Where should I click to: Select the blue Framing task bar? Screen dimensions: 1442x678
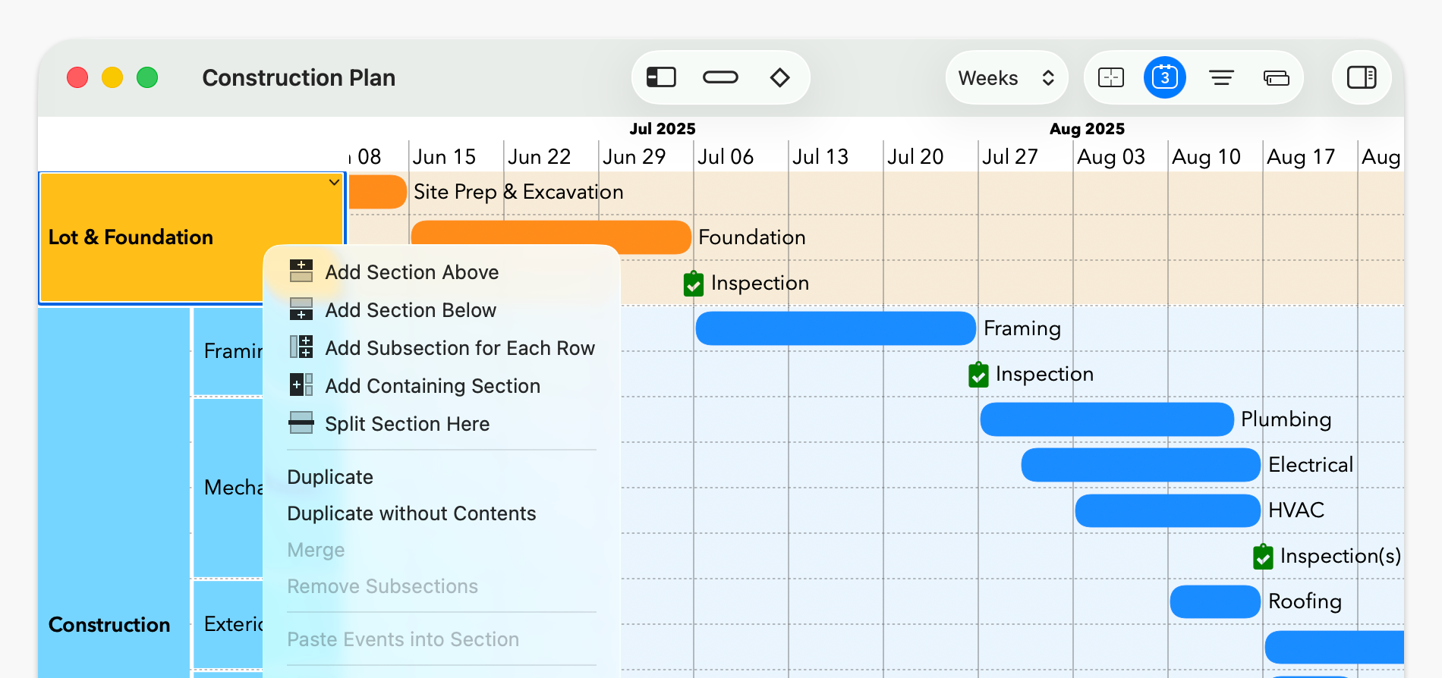835,328
